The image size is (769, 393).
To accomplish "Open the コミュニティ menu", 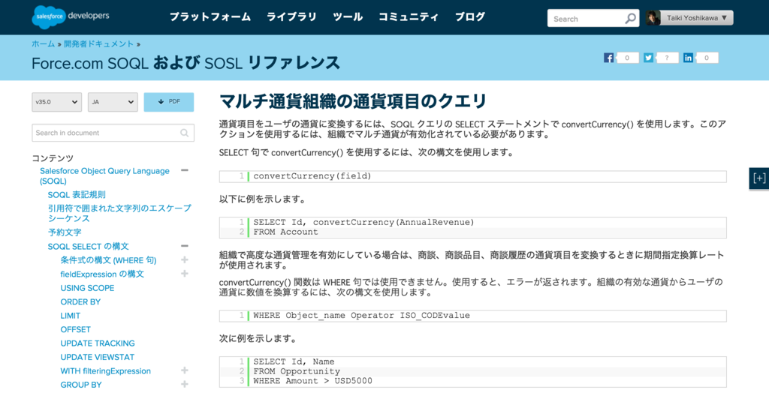I will tap(409, 17).
